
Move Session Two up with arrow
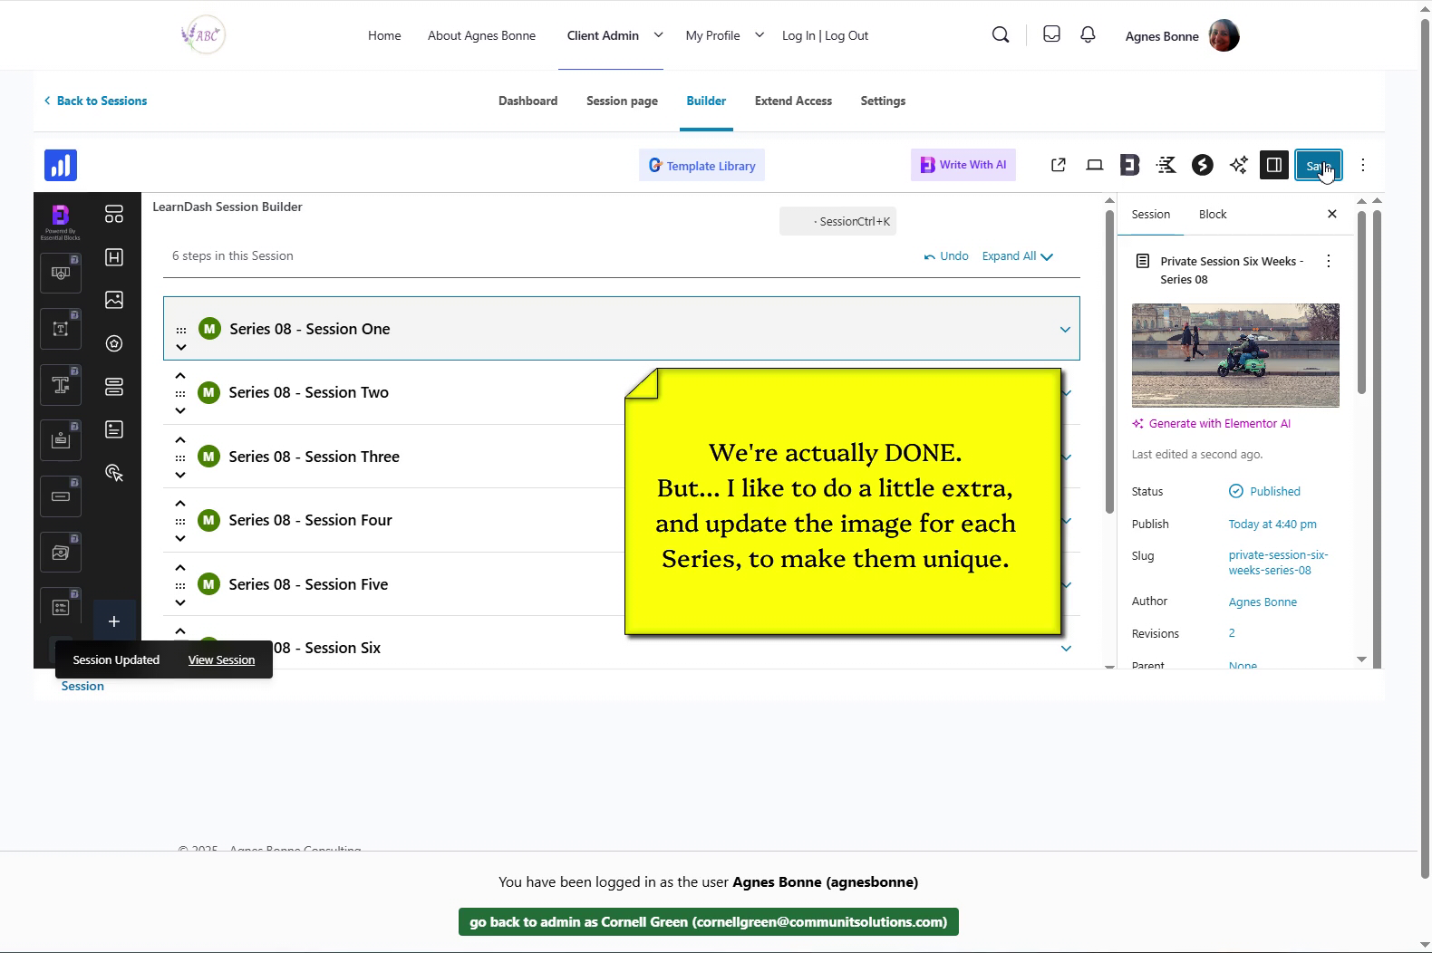click(180, 376)
